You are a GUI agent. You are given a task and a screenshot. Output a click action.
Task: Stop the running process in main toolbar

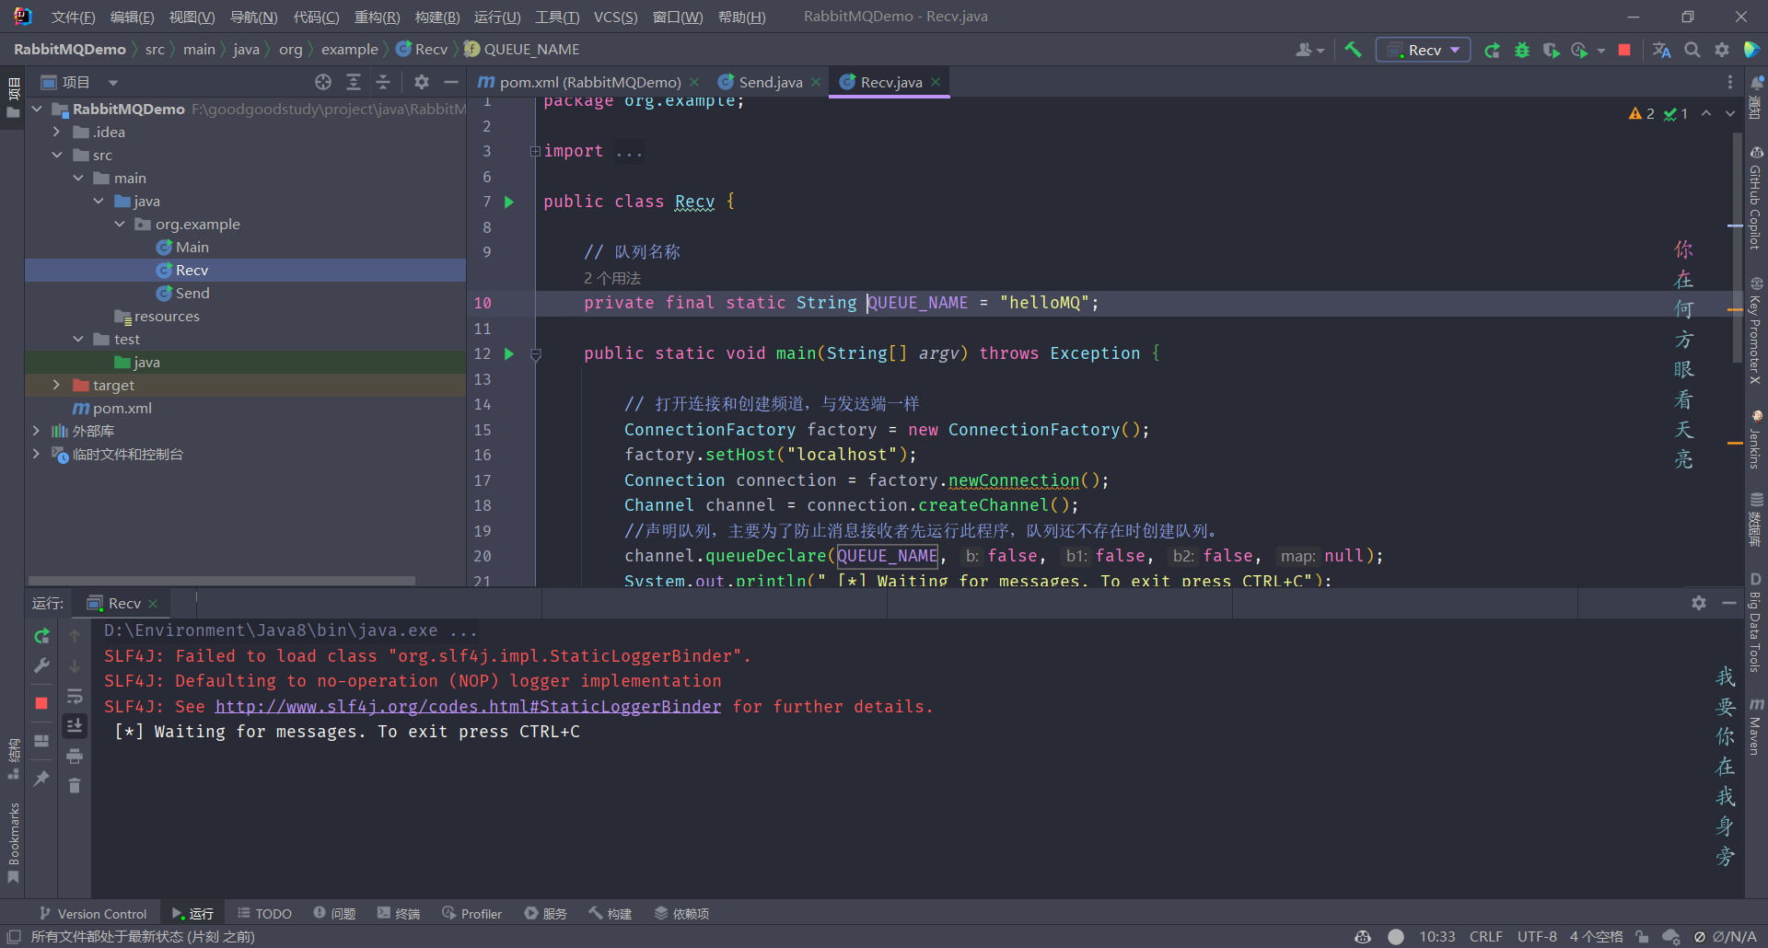1624,50
